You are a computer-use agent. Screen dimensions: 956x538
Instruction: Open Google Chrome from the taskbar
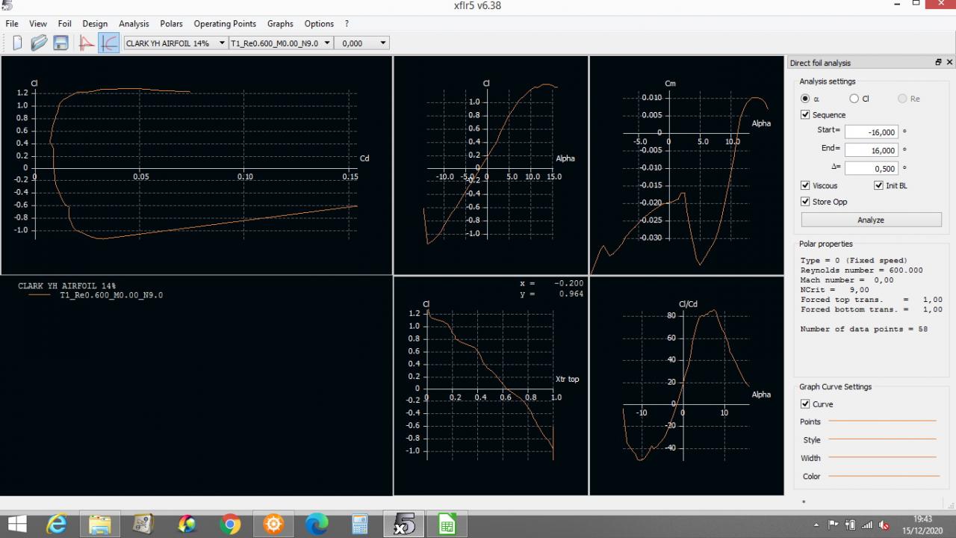click(x=230, y=525)
